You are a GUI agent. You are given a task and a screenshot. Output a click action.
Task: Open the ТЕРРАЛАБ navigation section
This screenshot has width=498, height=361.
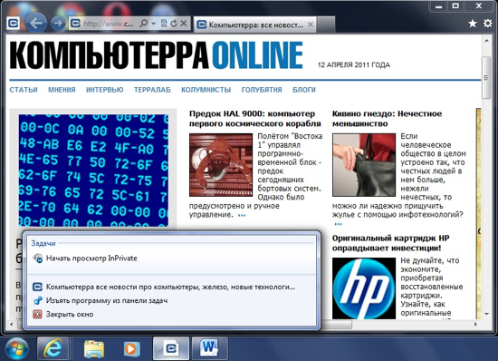[x=152, y=90]
